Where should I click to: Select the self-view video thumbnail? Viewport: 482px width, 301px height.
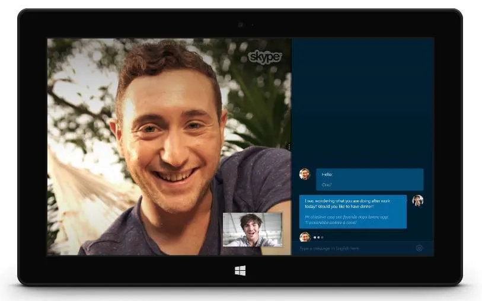point(253,230)
